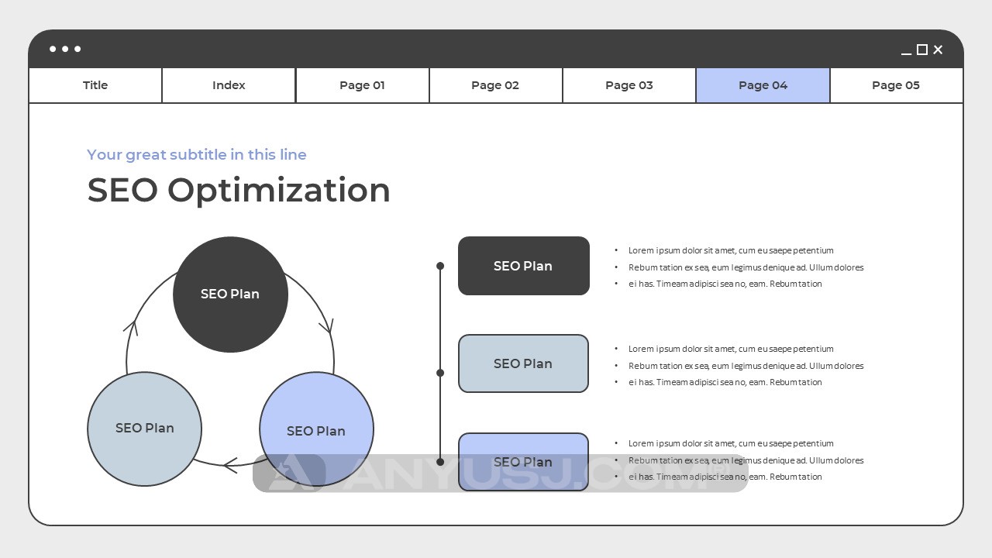Viewport: 992px width, 558px height.
Task: Select the Page 02 tab
Action: [x=495, y=85]
